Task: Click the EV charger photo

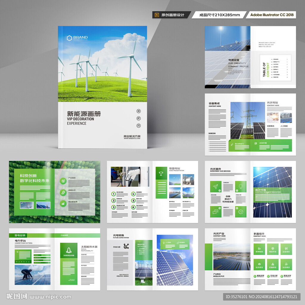Action: 130,177
